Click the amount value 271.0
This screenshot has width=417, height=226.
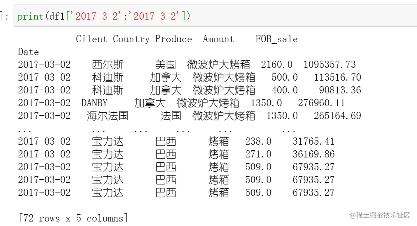[258, 154]
